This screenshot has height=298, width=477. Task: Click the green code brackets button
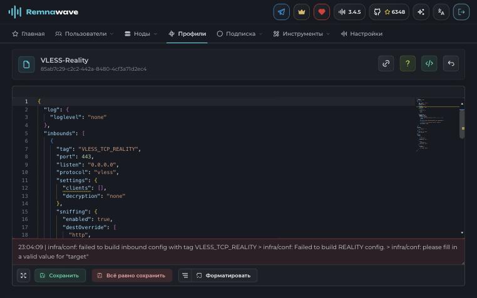click(x=429, y=63)
